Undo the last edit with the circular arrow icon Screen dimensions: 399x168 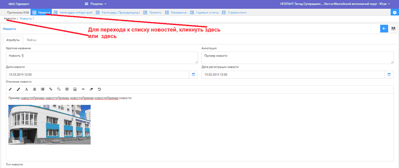[x=99, y=89]
